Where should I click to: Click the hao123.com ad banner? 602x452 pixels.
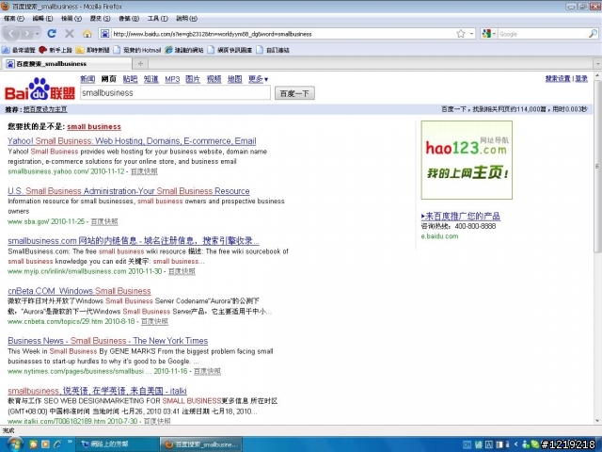pyautogui.click(x=467, y=160)
